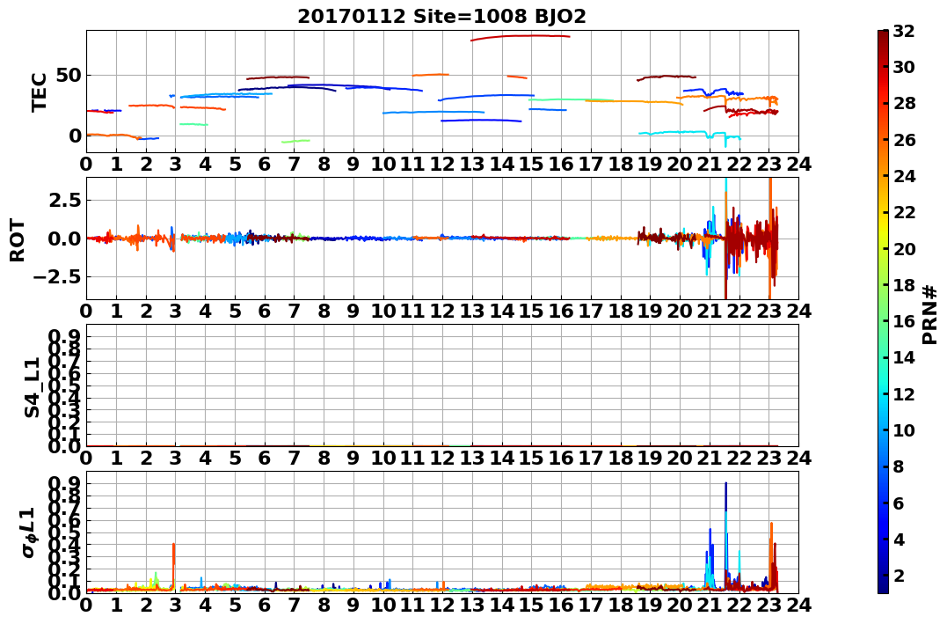Screen dimensions: 947x624
Task: Click hour "10" x-tick under the S4_L1 panel
Action: tap(382, 458)
